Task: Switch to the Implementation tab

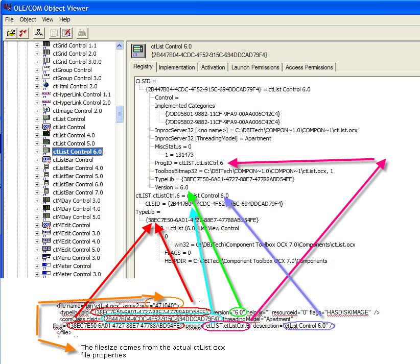Action: point(177,67)
